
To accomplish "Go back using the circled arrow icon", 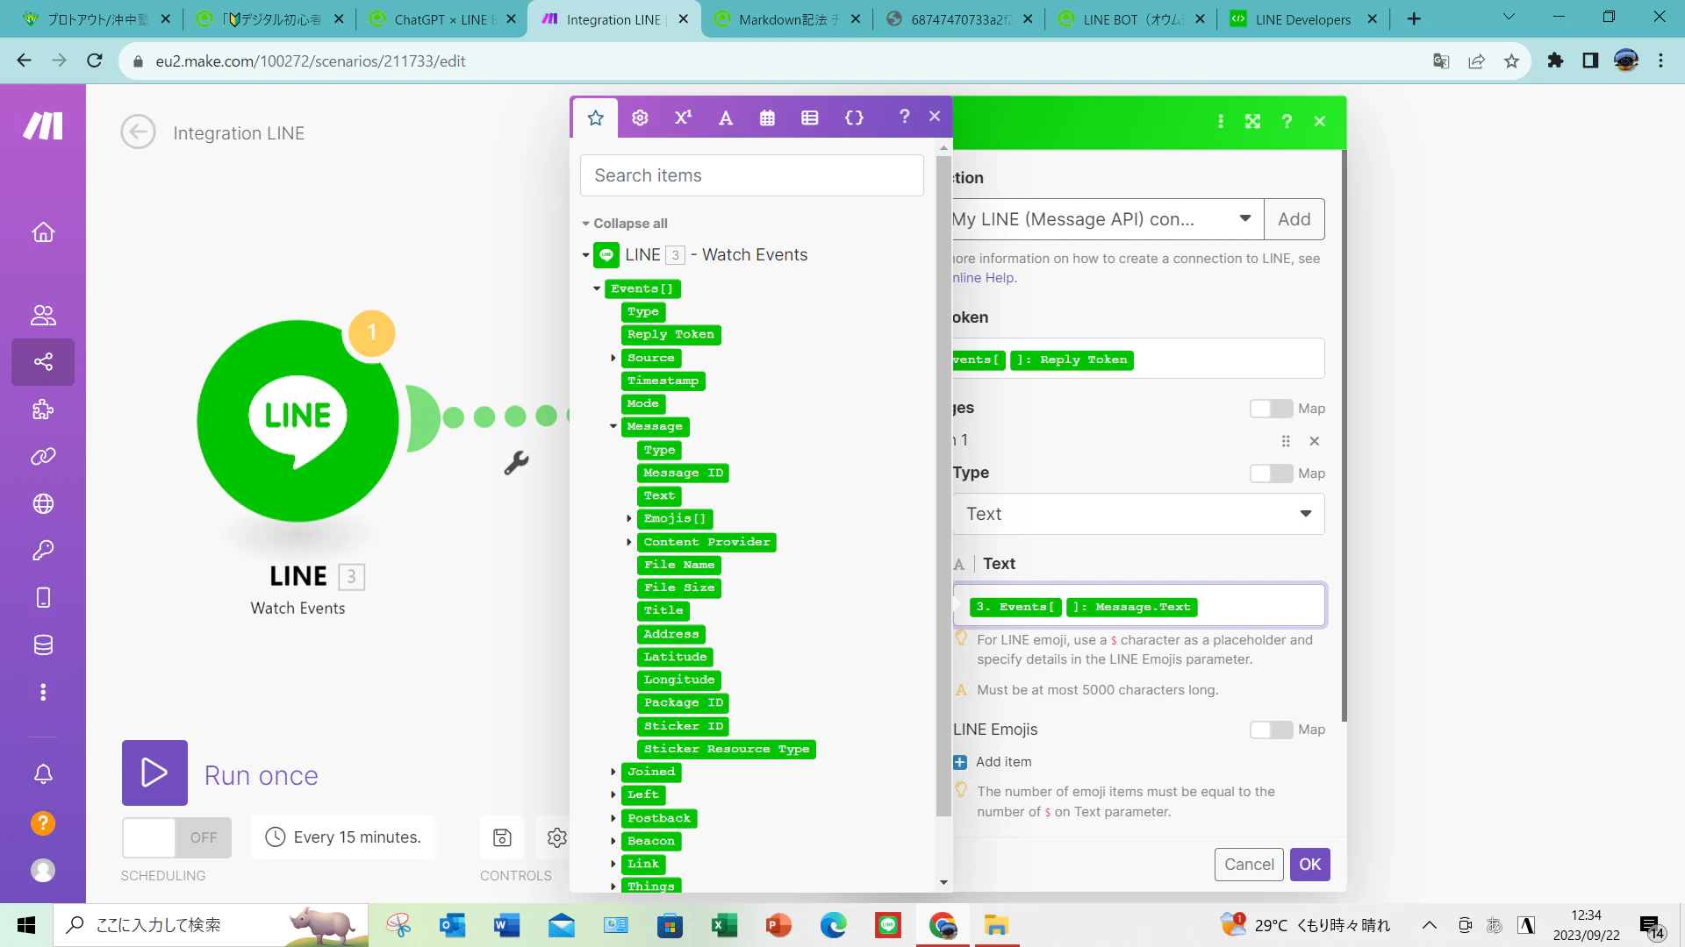I will pos(139,132).
